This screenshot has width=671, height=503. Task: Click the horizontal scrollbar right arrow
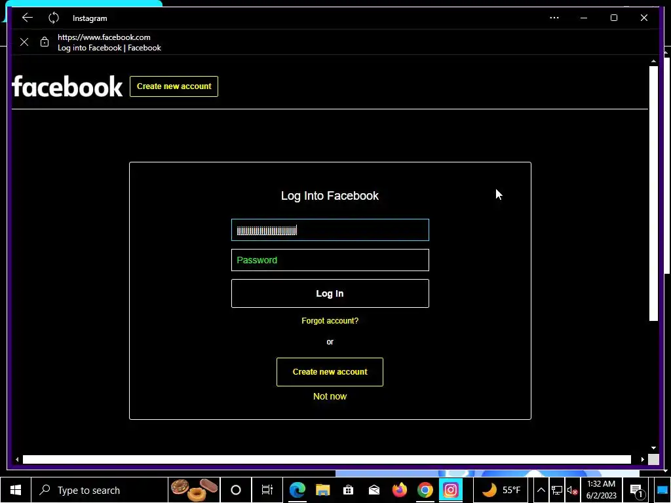(x=643, y=459)
